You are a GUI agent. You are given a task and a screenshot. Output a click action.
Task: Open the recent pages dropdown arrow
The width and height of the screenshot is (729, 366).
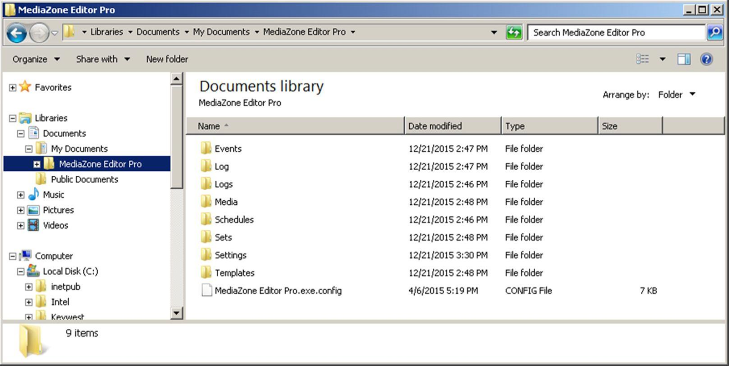pyautogui.click(x=55, y=33)
